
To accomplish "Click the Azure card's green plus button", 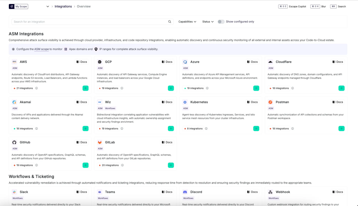I will [x=256, y=88].
